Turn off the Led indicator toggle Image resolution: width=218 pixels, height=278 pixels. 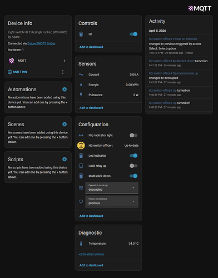pos(133,156)
